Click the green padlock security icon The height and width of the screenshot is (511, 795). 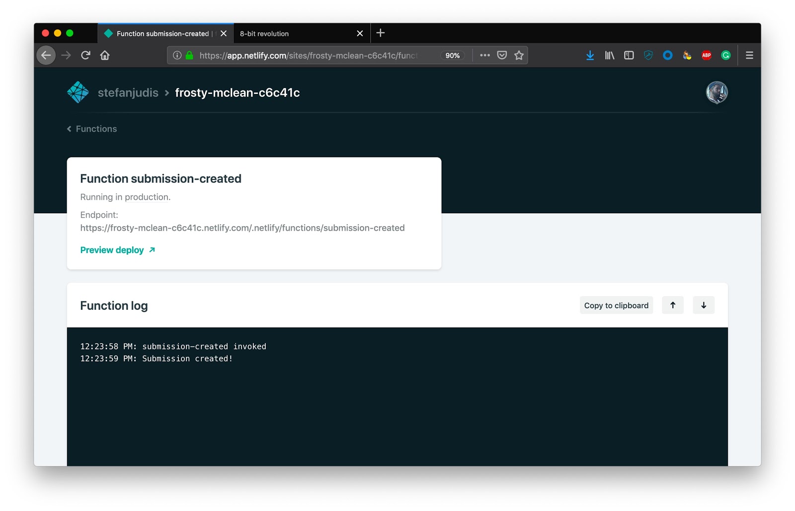pyautogui.click(x=189, y=55)
